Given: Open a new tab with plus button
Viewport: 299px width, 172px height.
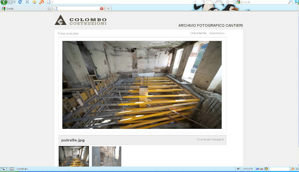Looking at the screenshot, I should [108, 8].
